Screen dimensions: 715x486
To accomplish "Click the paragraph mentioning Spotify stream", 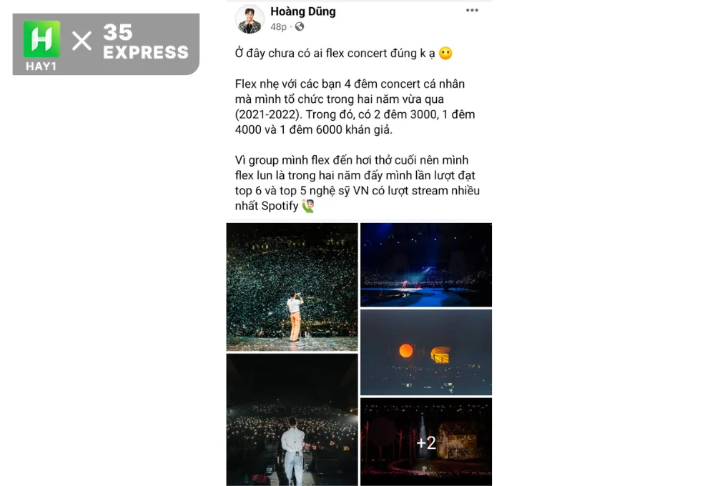I will [x=357, y=183].
